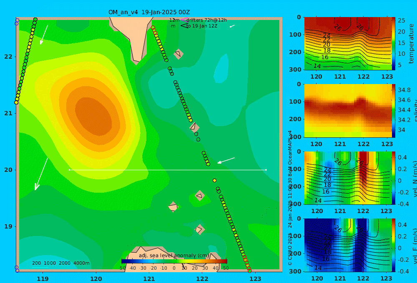Click the salinity panel color bar
Screen dimensions: 417x283
(393, 111)
